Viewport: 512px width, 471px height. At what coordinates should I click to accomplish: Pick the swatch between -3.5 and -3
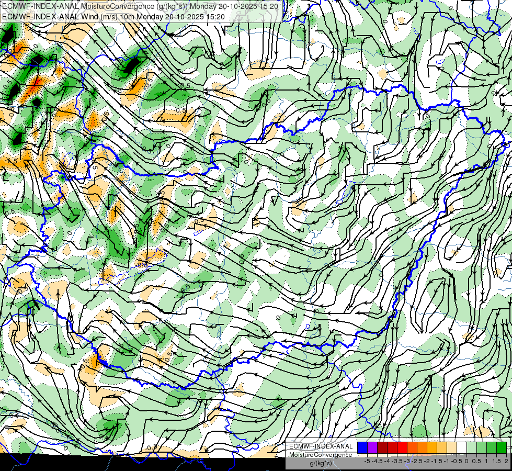click(x=402, y=448)
